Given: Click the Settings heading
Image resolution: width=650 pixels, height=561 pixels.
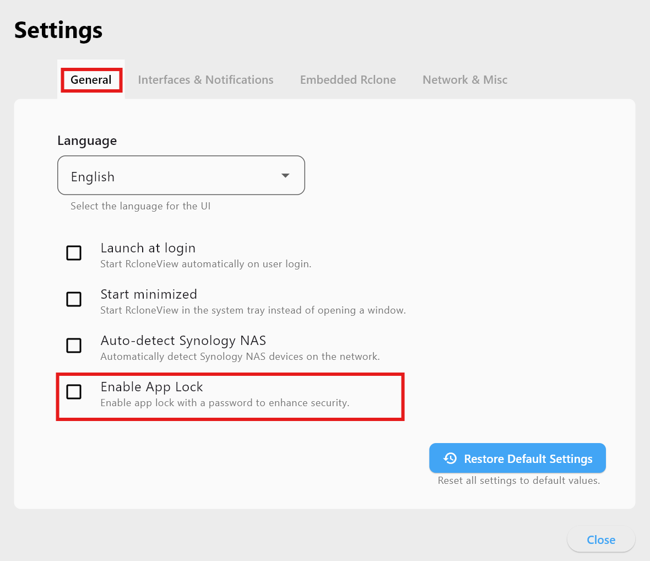Looking at the screenshot, I should 58,30.
